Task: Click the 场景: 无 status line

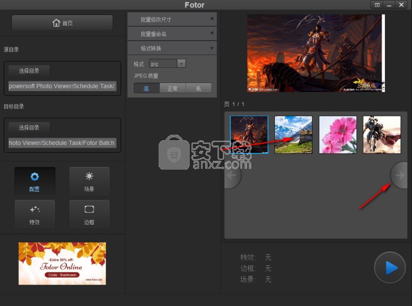Action: [256, 279]
